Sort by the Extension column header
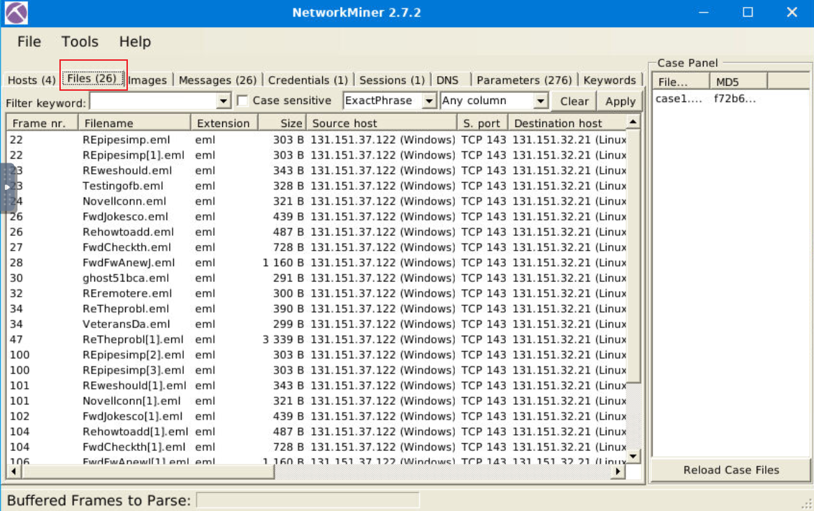The width and height of the screenshot is (814, 511). tap(224, 123)
